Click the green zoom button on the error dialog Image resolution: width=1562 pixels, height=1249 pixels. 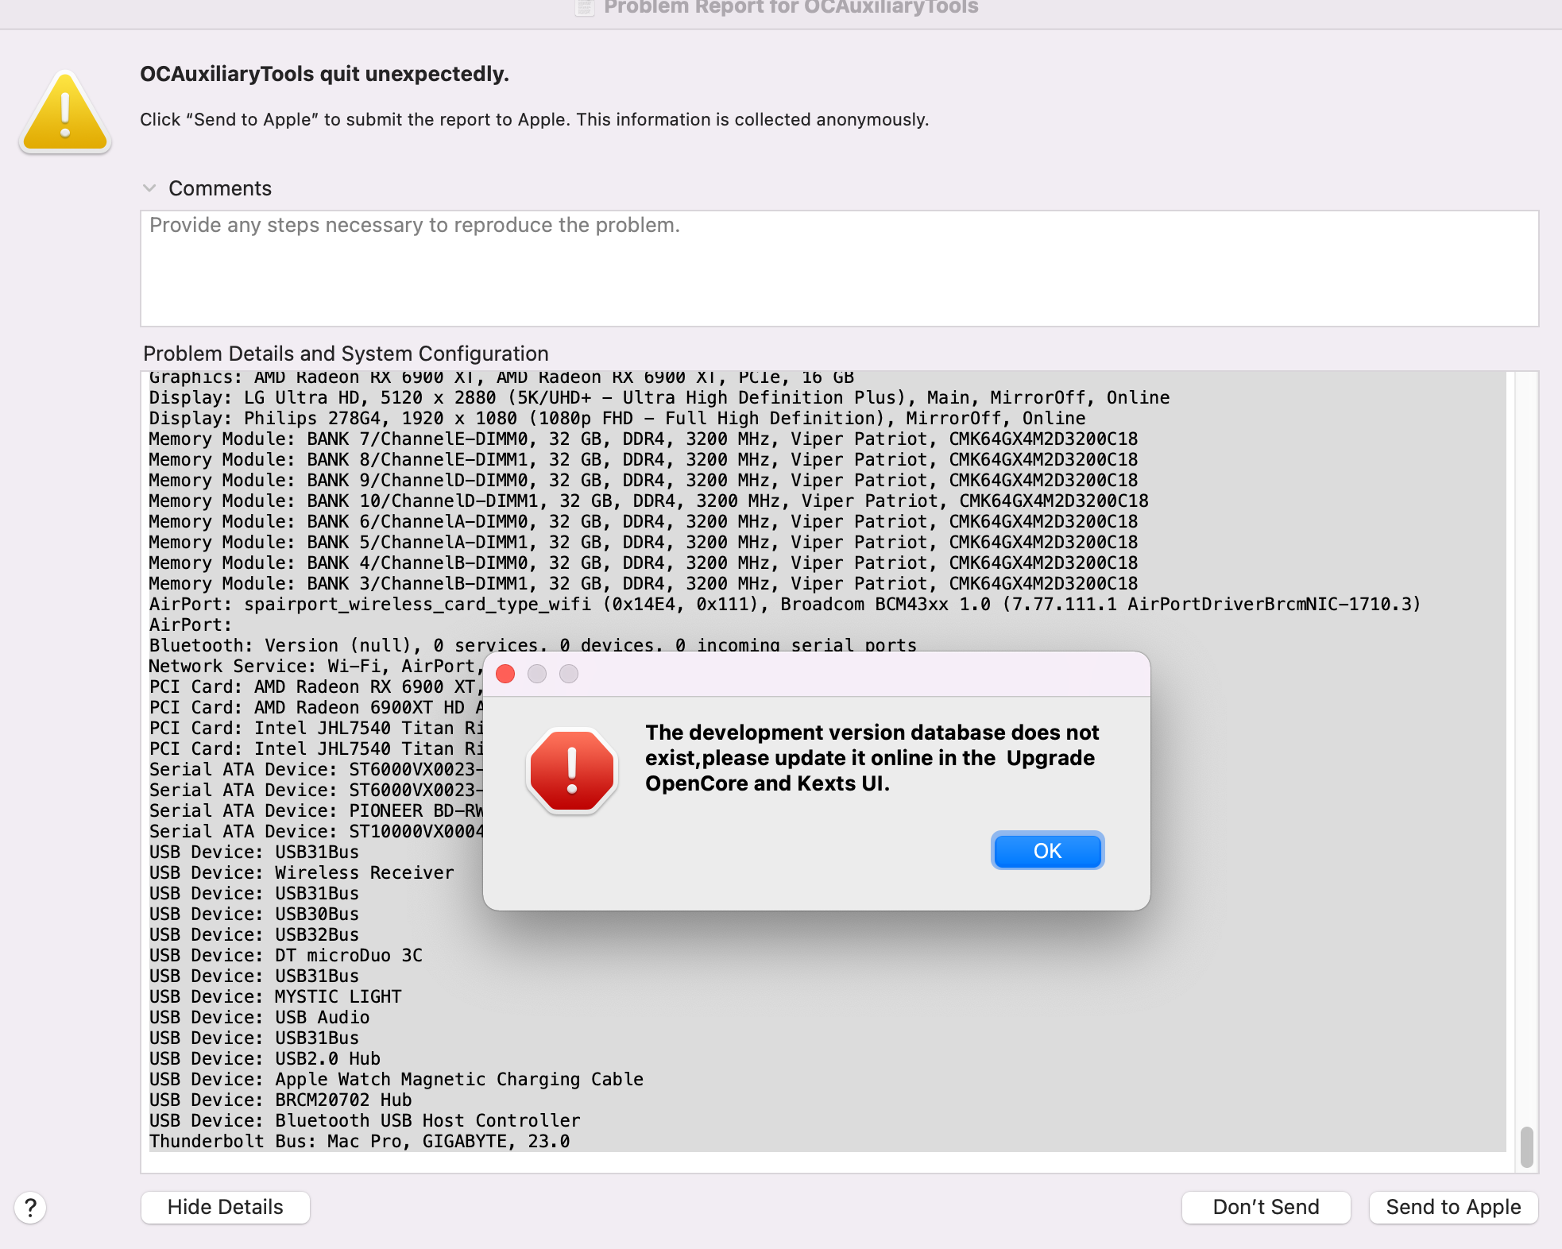(570, 674)
